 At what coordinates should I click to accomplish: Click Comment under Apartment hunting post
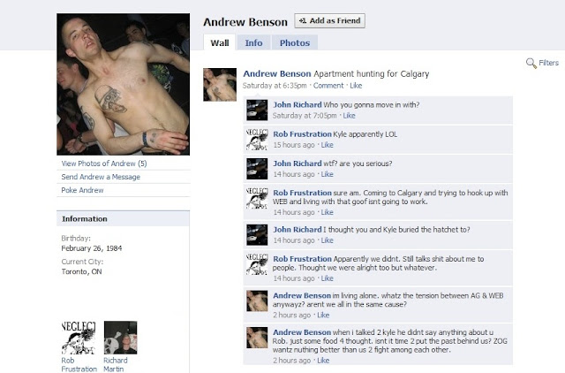(x=328, y=86)
